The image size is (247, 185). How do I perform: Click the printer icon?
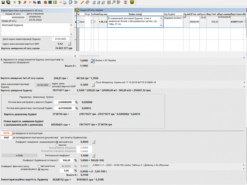point(65,2)
